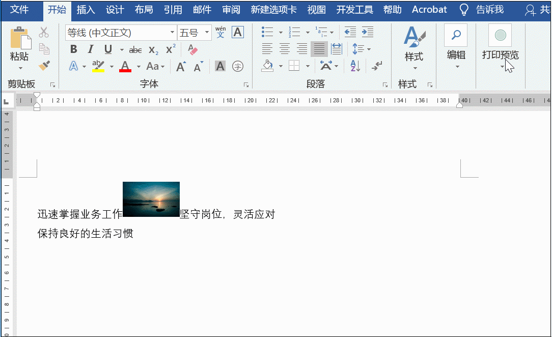
Task: Click the Enclose Characters circle icon
Action: click(238, 66)
